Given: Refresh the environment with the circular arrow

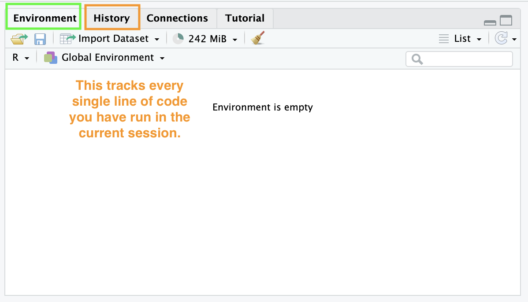Looking at the screenshot, I should pyautogui.click(x=502, y=39).
